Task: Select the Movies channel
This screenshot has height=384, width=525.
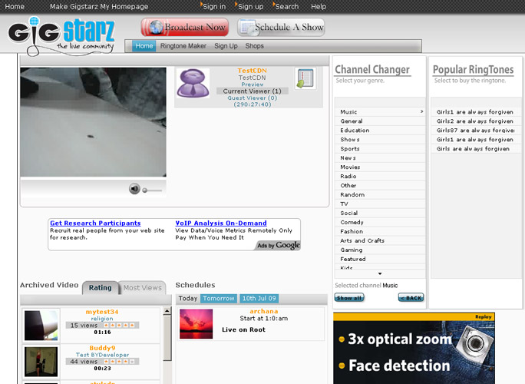Action: tap(380, 167)
